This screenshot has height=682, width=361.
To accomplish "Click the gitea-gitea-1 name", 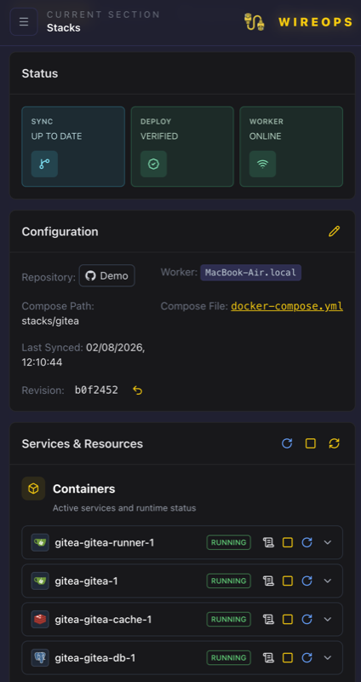I will click(87, 581).
